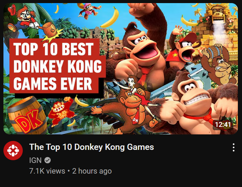Click the 7.1K views text
Screen dimensions: 242x187
click(x=47, y=171)
